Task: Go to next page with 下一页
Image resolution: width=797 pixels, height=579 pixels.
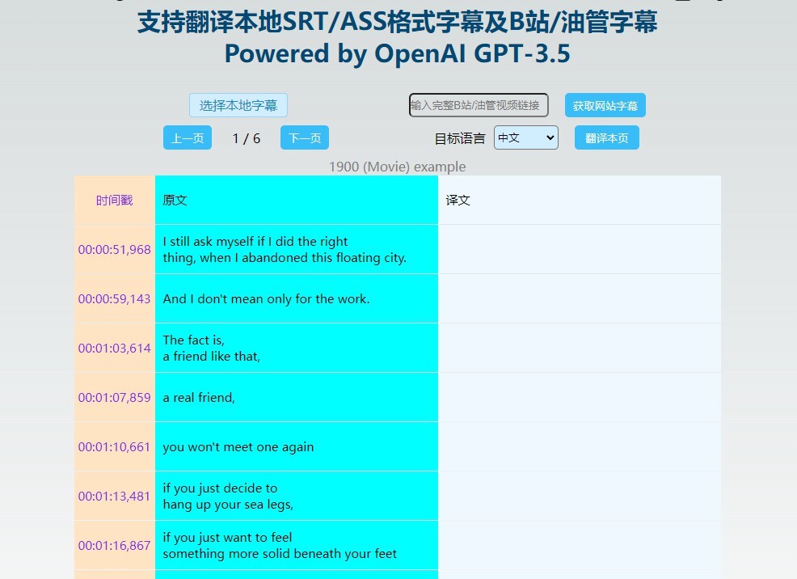Action: pyautogui.click(x=305, y=138)
